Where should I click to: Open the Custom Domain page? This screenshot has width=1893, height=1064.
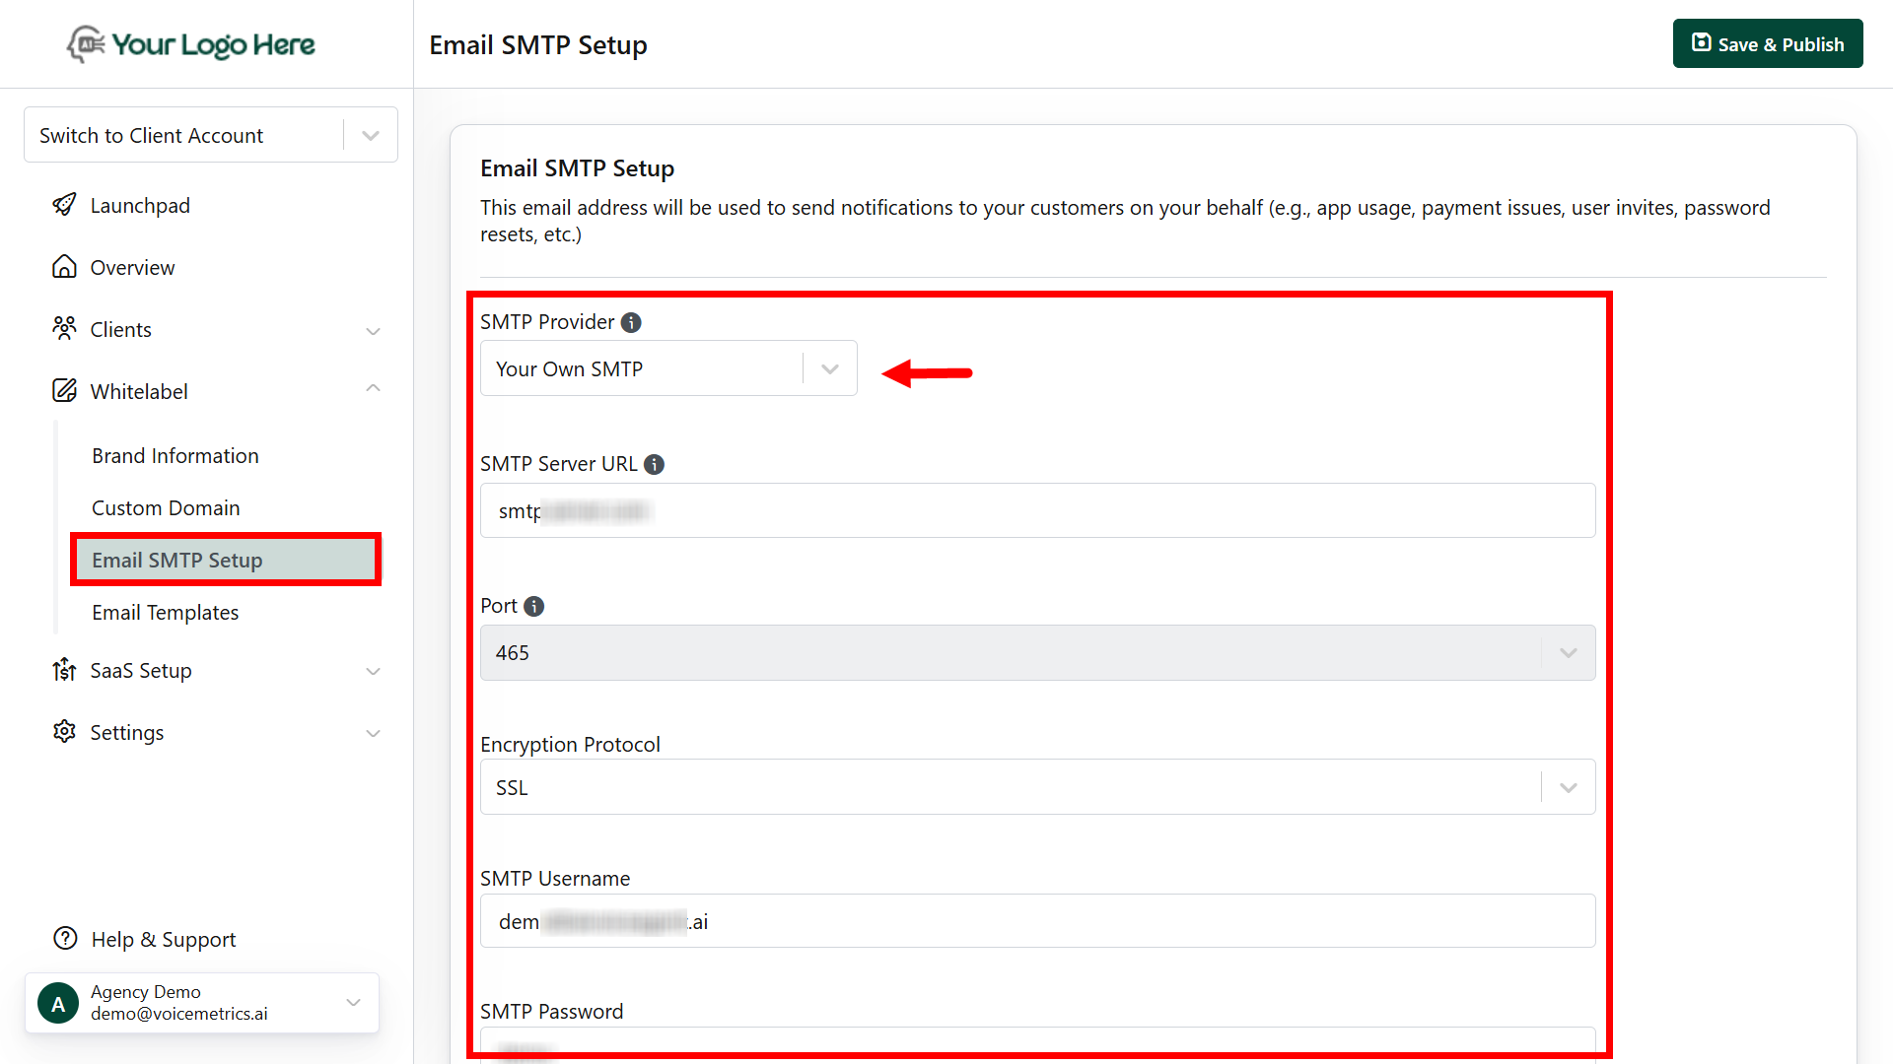[166, 507]
